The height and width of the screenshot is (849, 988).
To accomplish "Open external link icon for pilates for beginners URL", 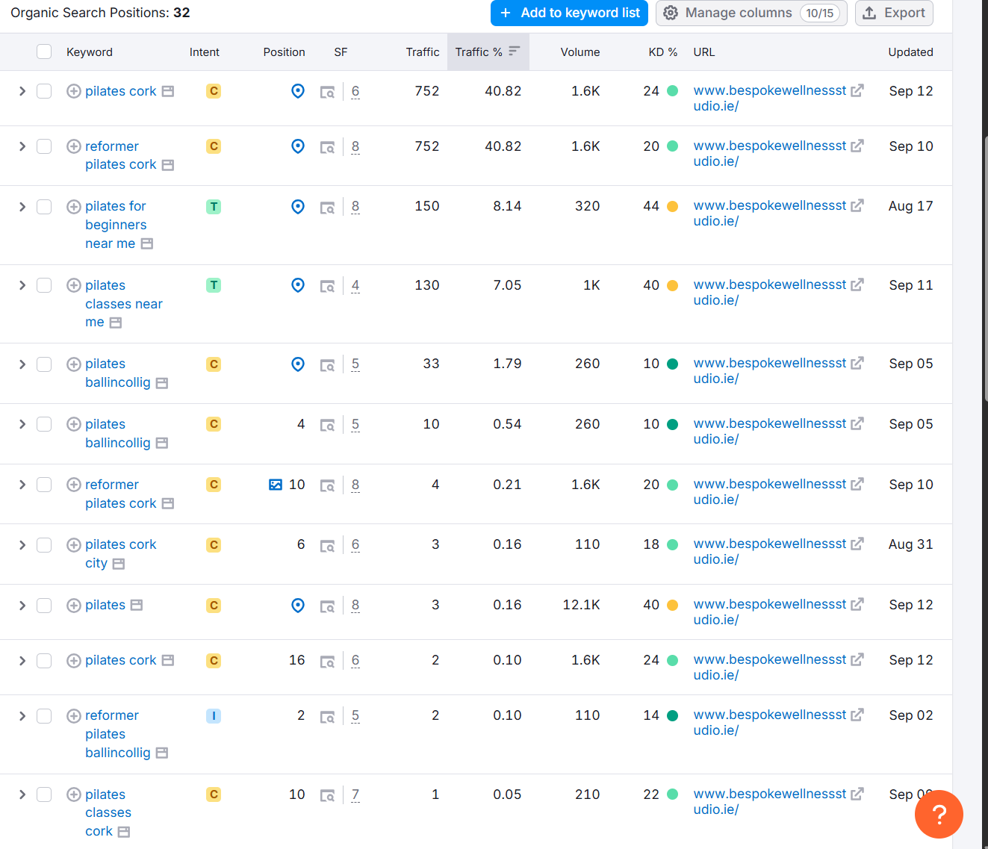I will tap(857, 205).
